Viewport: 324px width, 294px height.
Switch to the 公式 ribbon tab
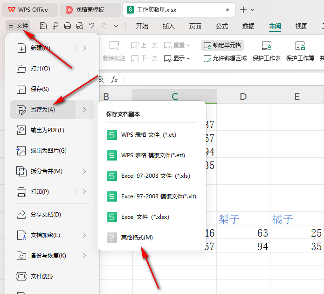[x=222, y=26]
